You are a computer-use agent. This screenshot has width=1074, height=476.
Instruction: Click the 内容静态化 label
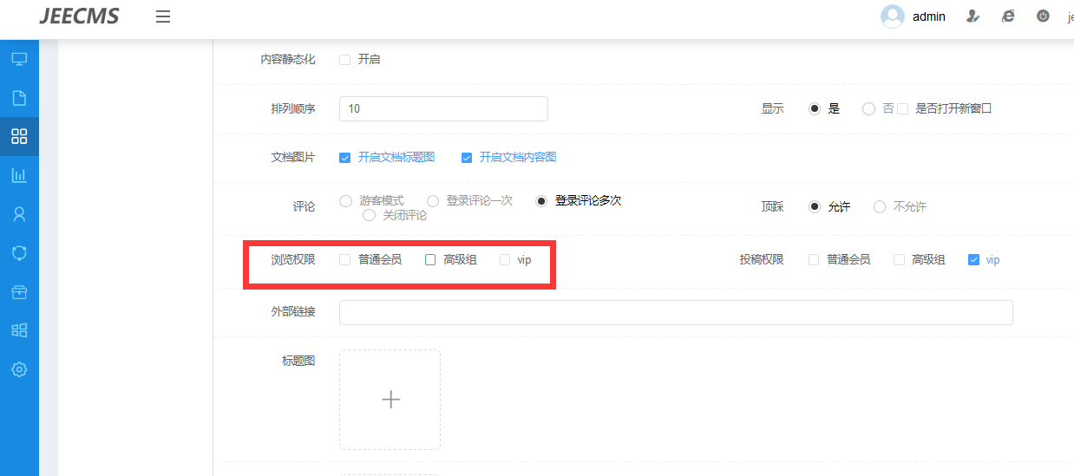(288, 60)
